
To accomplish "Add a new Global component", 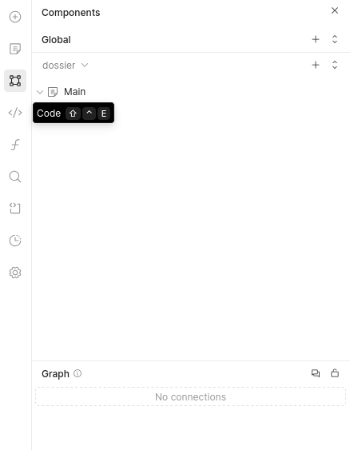I will pos(316,39).
